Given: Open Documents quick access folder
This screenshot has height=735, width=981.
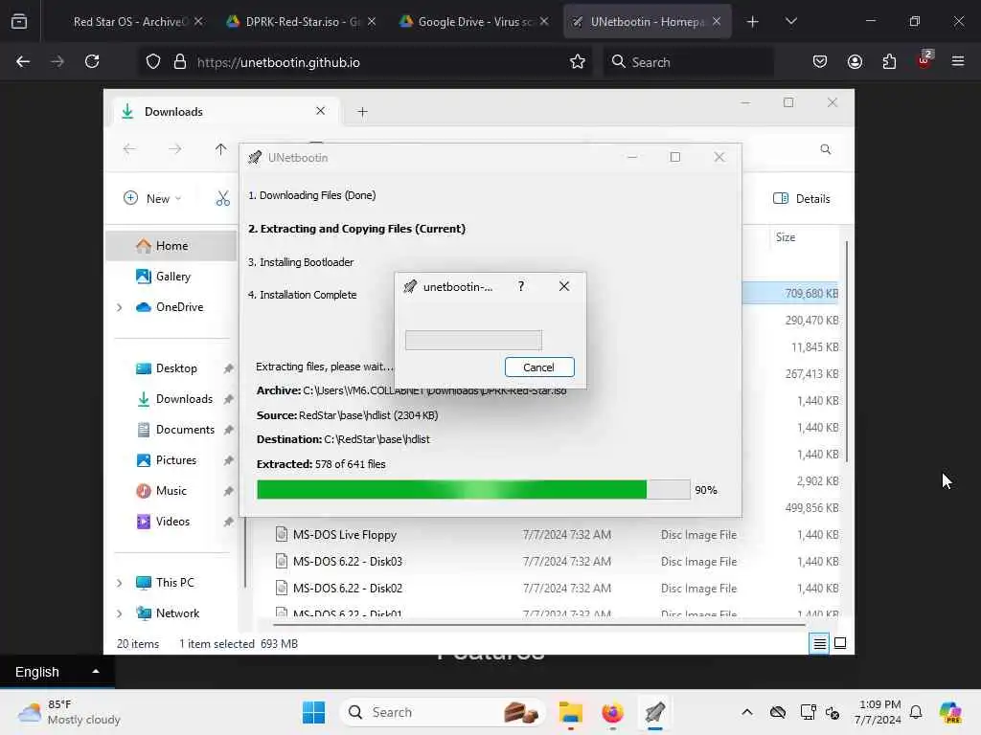Looking at the screenshot, I should coord(185,430).
